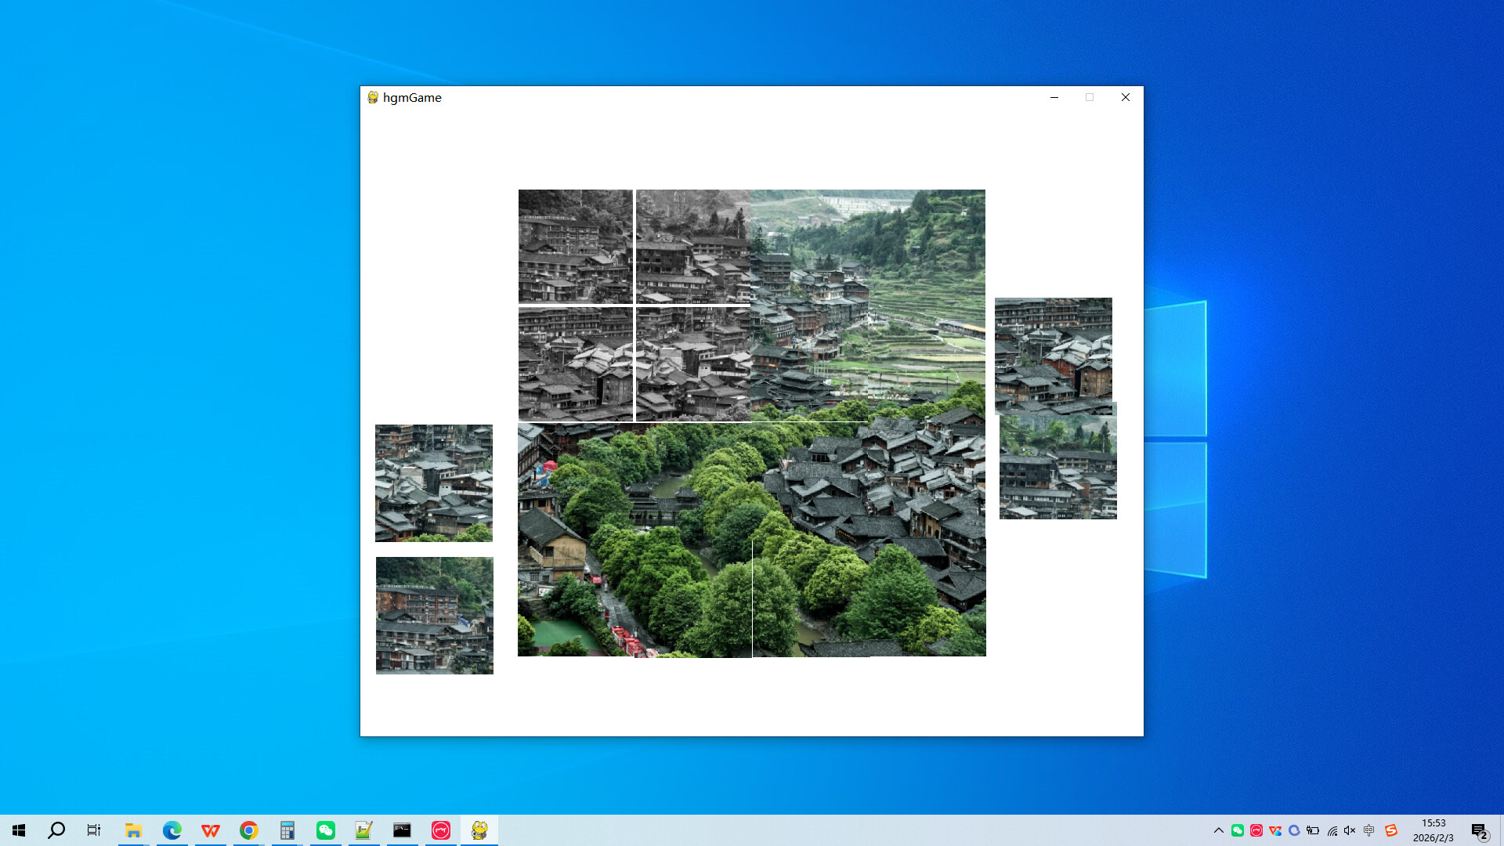Click the Sogou input icon in the tray
The image size is (1504, 846).
[x=1392, y=830]
